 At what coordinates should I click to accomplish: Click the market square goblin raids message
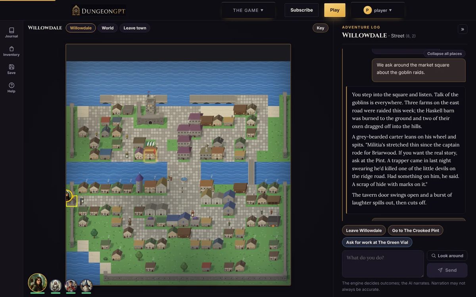pyautogui.click(x=418, y=70)
